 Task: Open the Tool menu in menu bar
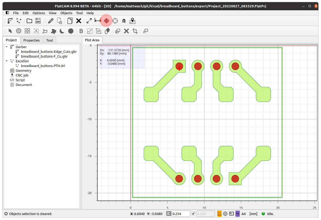coord(79,13)
